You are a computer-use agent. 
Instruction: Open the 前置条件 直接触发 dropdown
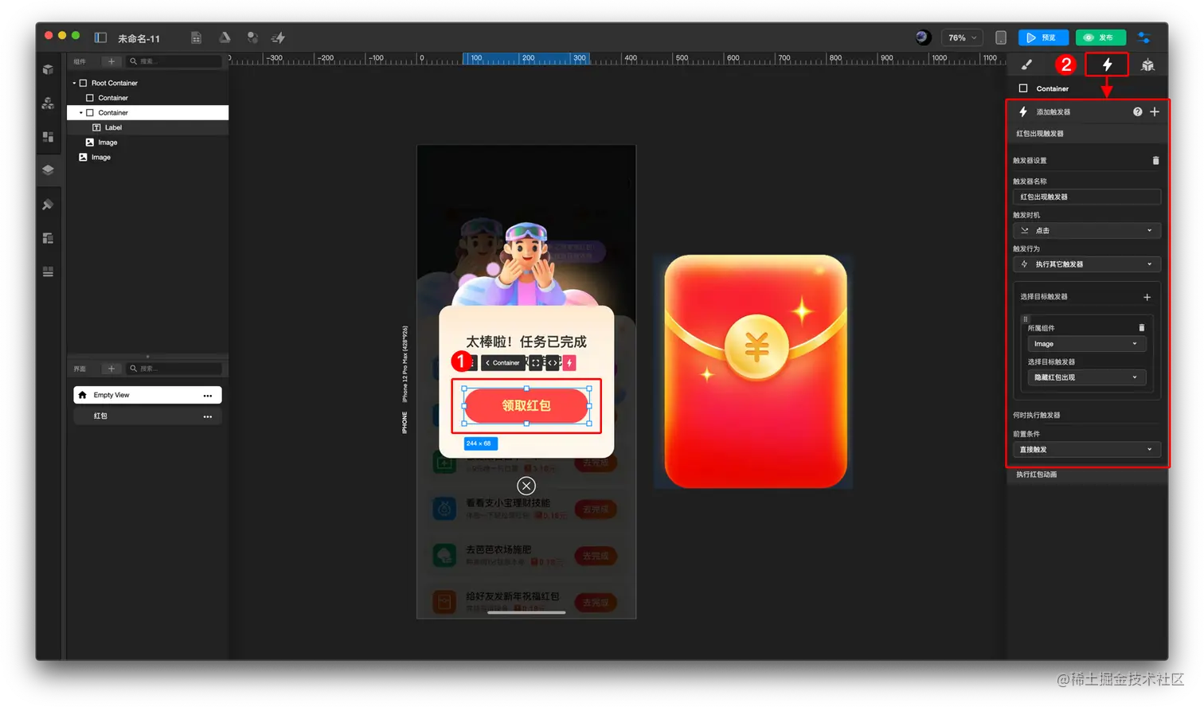point(1087,450)
